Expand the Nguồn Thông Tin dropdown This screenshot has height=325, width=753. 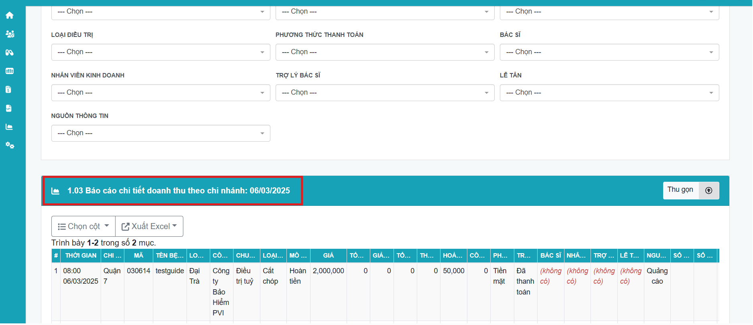(160, 133)
